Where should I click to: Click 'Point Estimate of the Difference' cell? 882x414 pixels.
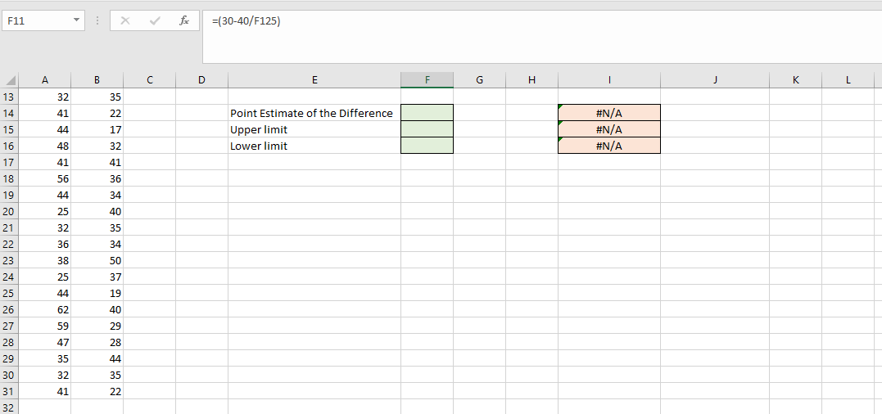(314, 113)
